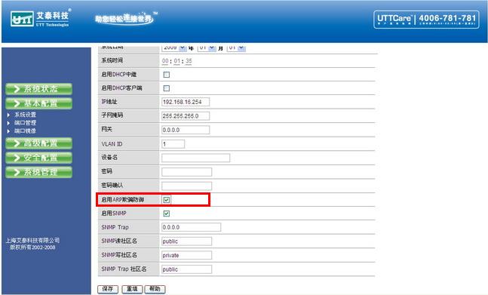Click the UTT Technologies logo
The image size is (488, 295).
pos(40,19)
